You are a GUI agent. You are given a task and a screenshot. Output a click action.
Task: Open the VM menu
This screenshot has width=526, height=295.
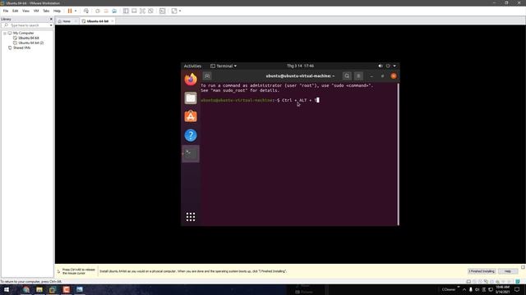coord(36,11)
